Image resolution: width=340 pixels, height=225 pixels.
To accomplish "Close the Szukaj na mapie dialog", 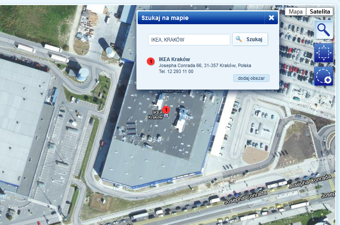I will click(271, 18).
